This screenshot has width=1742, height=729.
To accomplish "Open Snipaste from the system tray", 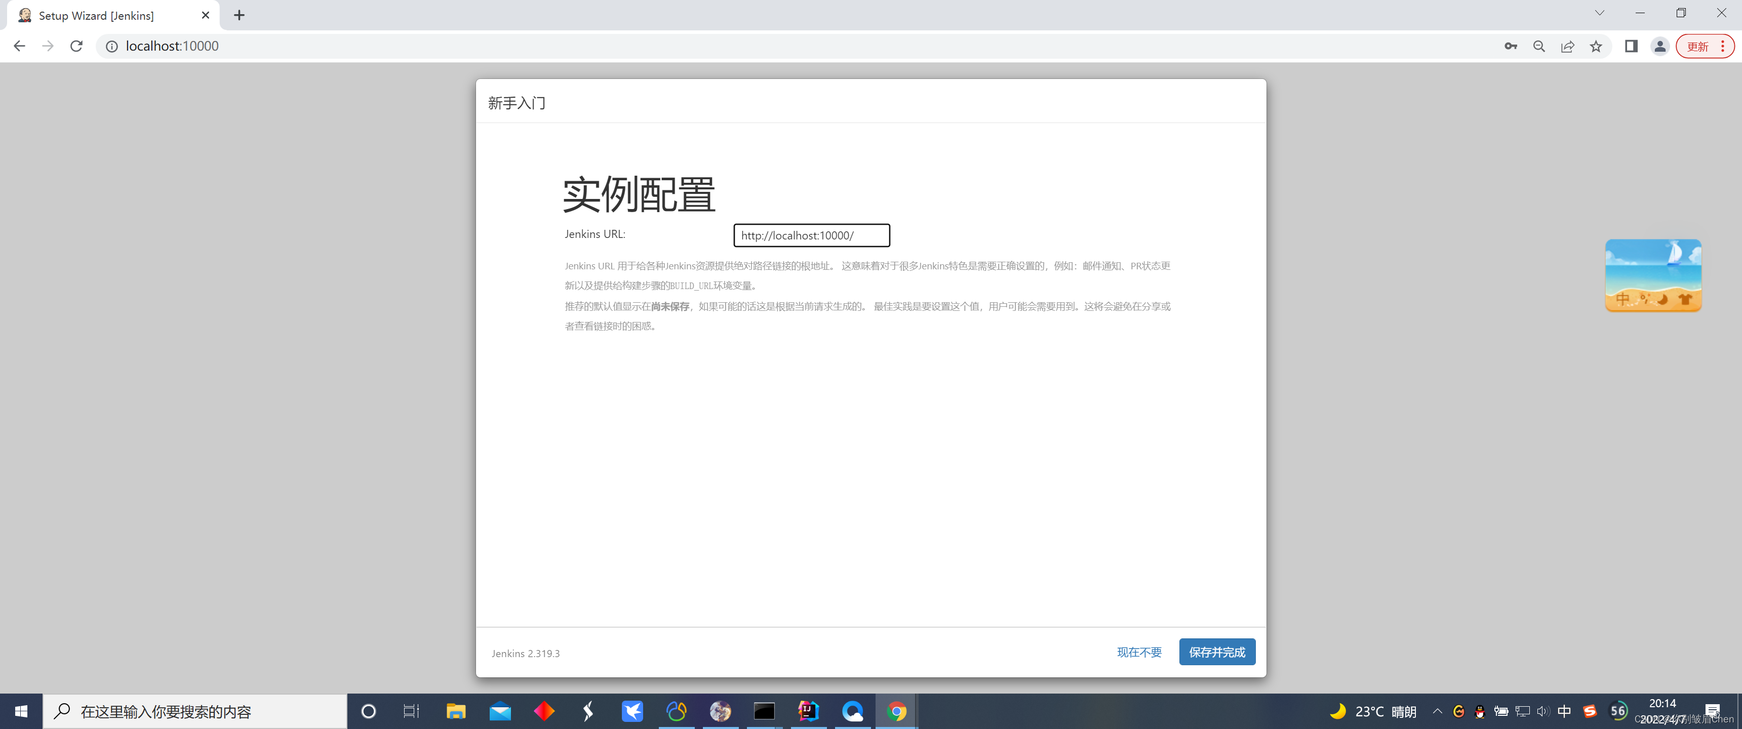I will pyautogui.click(x=1590, y=711).
